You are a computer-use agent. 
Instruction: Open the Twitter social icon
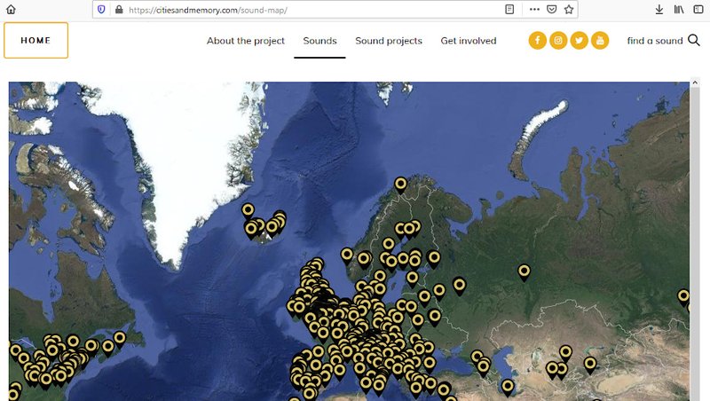coord(580,41)
